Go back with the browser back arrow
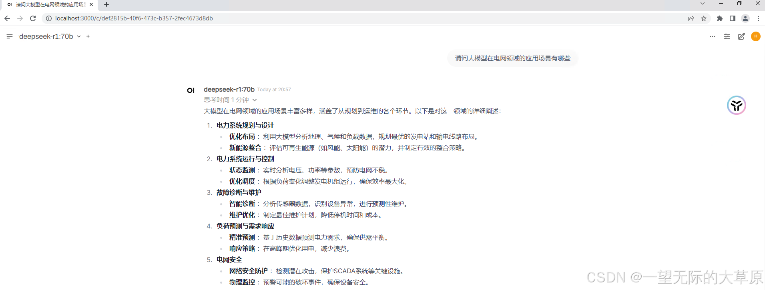Viewport: 765px width, 290px height. 7,18
